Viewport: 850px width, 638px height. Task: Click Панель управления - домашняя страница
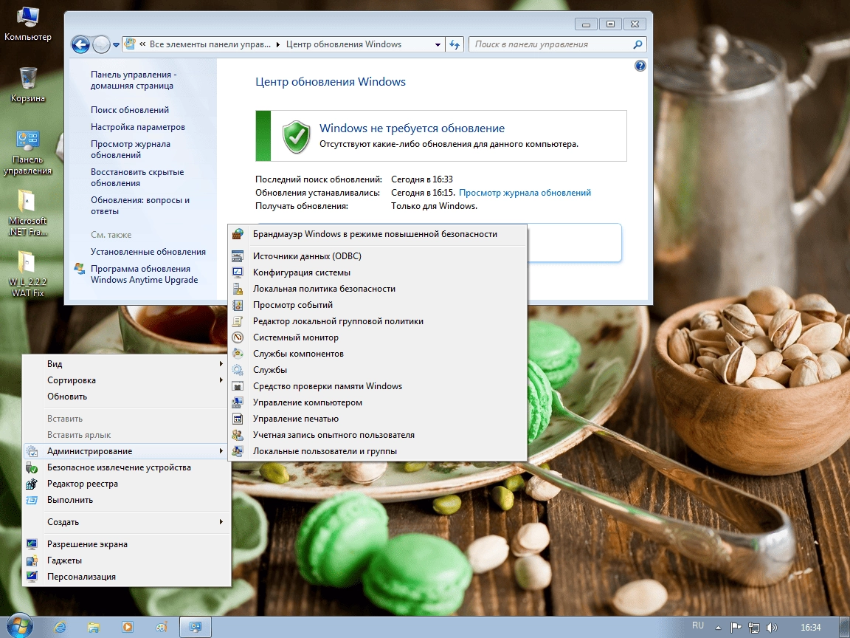(x=134, y=80)
